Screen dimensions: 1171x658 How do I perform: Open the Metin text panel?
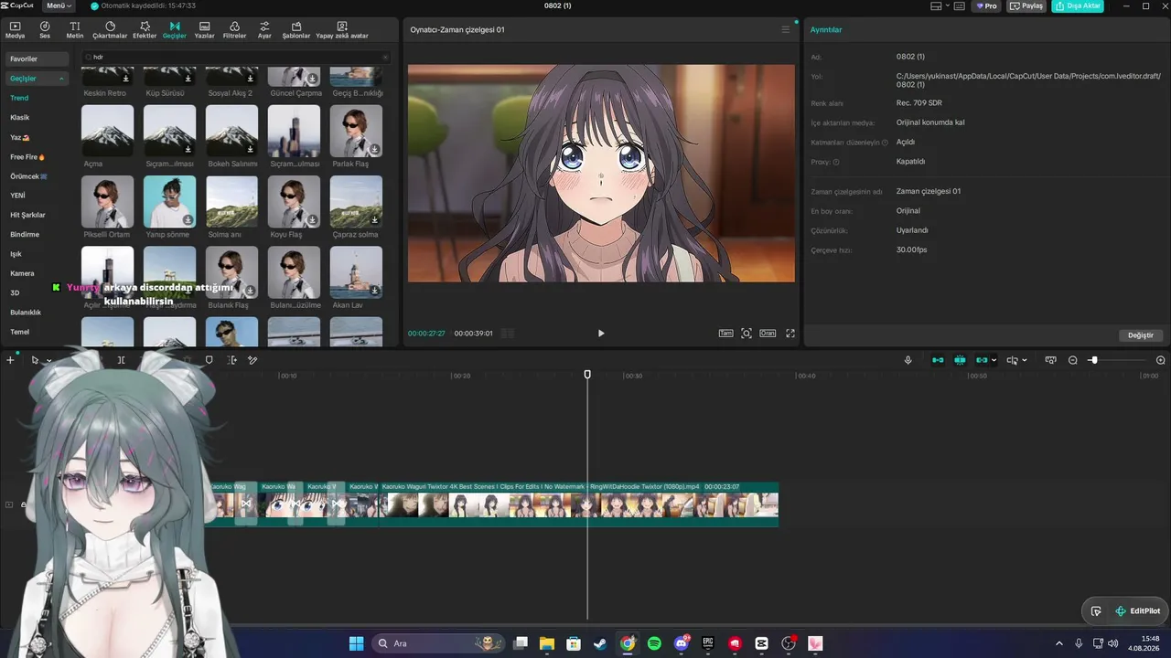click(75, 30)
